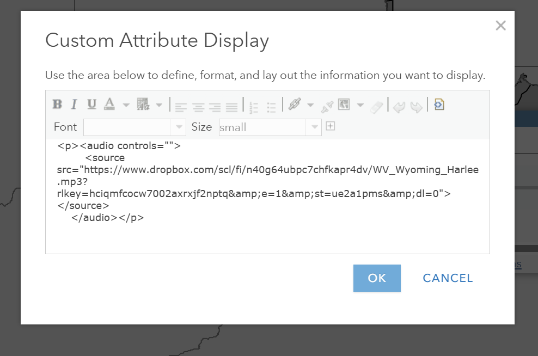The width and height of the screenshot is (538, 356).
Task: Toggle bold formatting
Action: (x=57, y=105)
